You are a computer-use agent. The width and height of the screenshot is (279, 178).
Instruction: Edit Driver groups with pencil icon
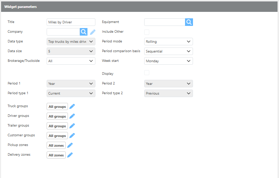click(x=72, y=116)
